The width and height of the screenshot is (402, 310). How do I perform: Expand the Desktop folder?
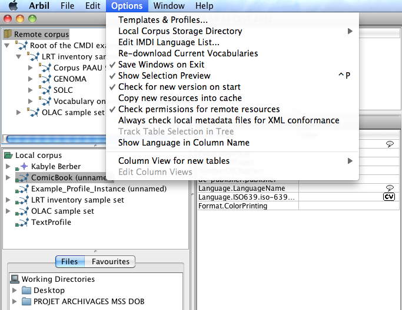[x=15, y=290]
